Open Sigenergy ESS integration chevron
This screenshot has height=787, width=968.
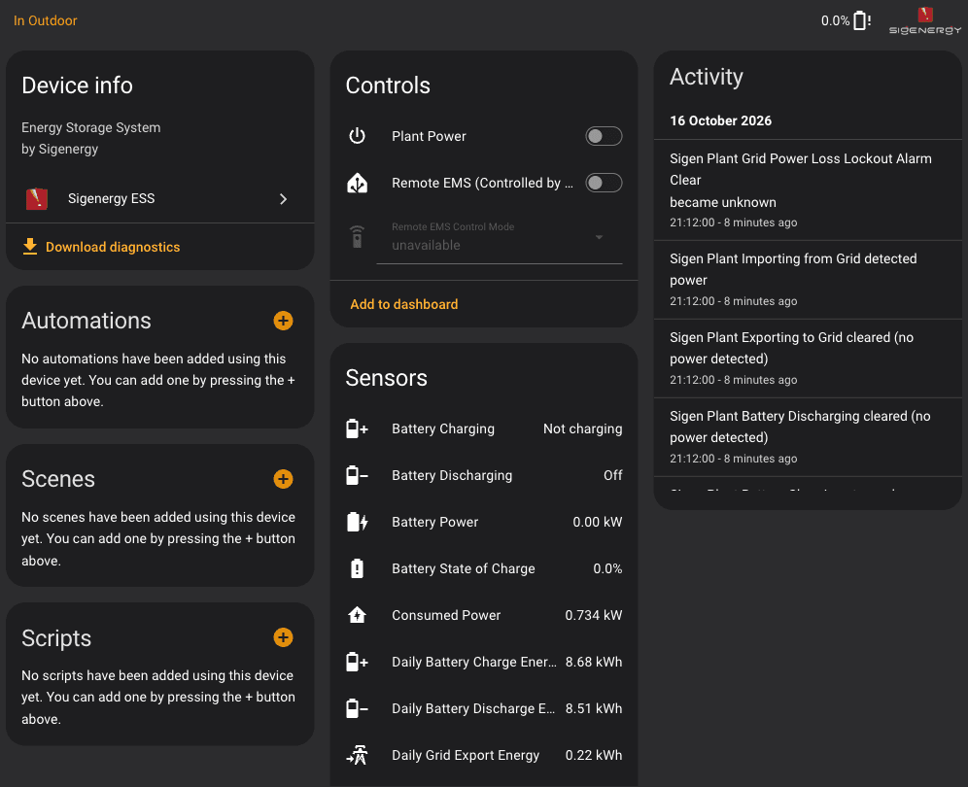tap(284, 199)
